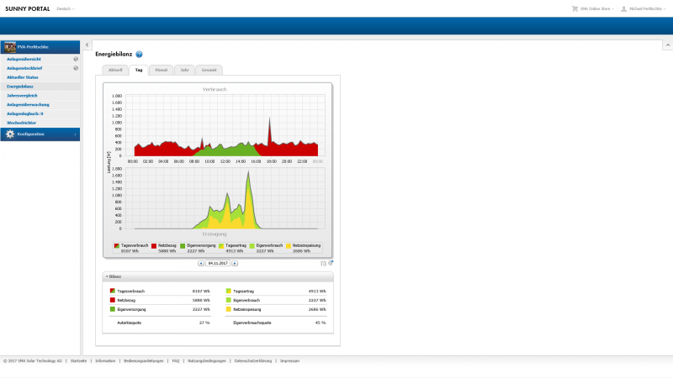Switch to the Aktuell tab
This screenshot has width=673, height=378.
tap(115, 70)
